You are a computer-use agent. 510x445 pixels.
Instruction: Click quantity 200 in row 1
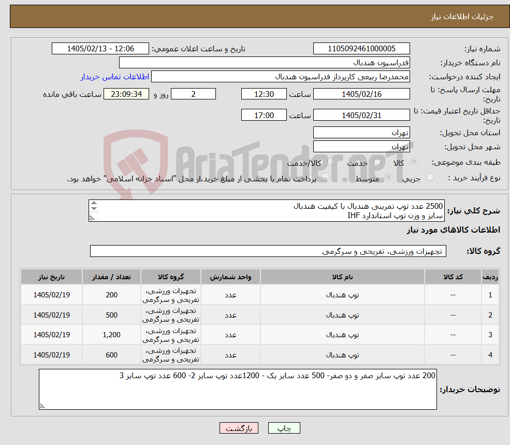[111, 295]
